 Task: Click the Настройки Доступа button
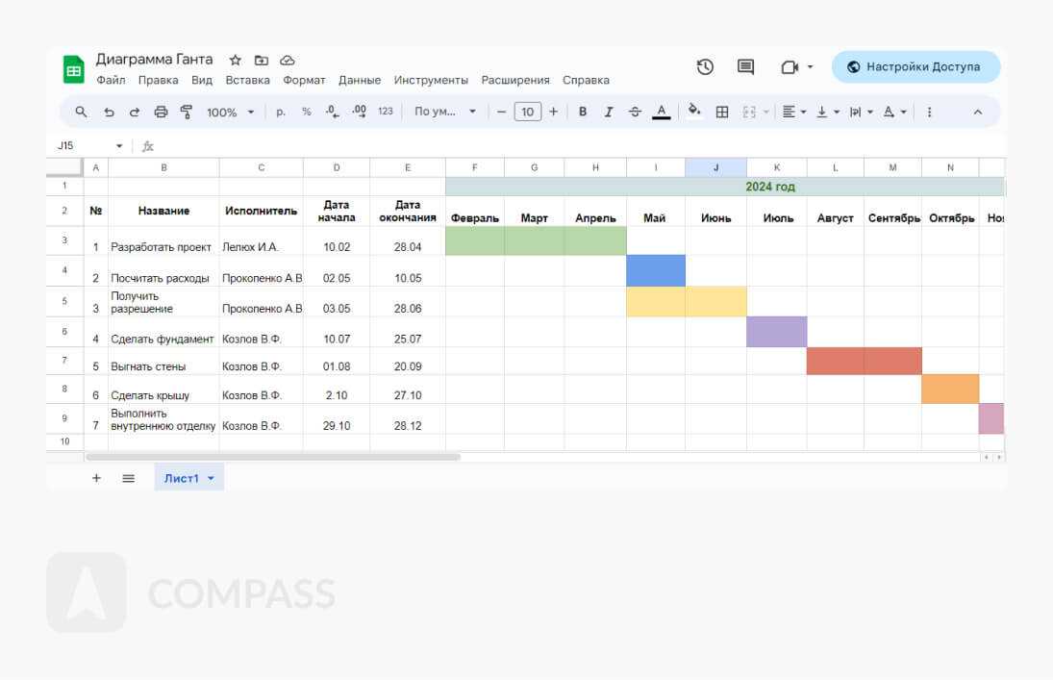click(915, 67)
